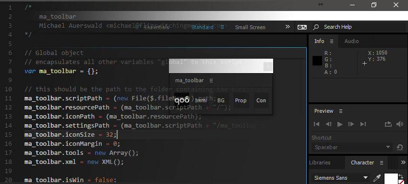Jump to first frame in Preview panel
This screenshot has height=184, width=408.
coord(316,124)
